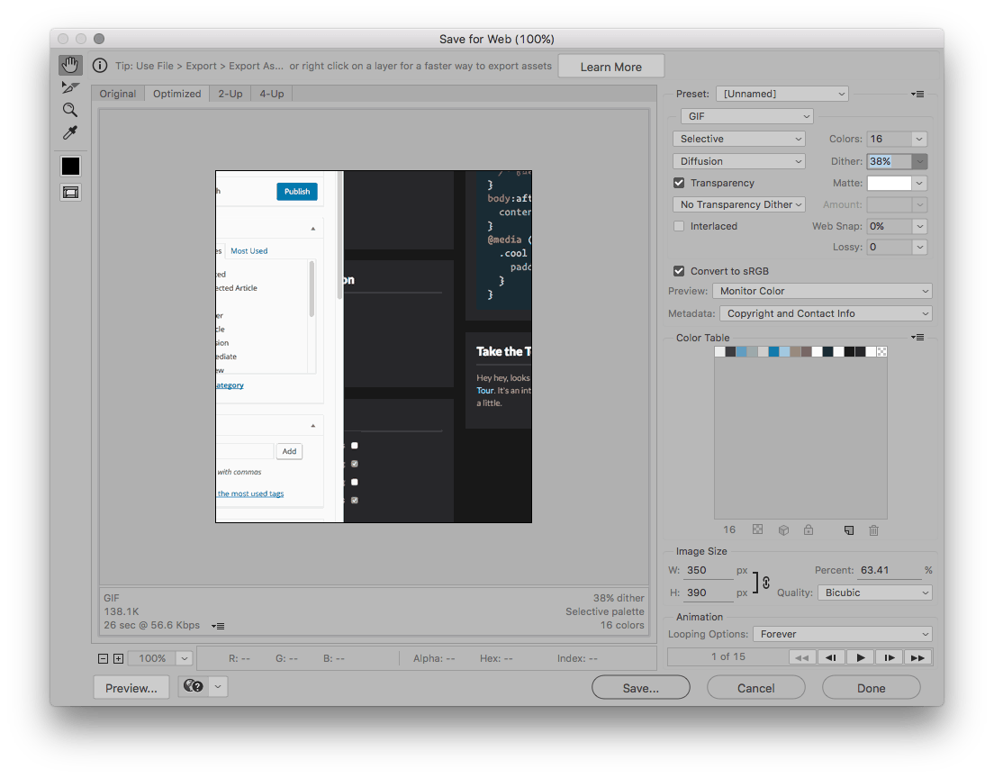994x778 pixels.
Task: Click the image Width field
Action: pos(709,570)
